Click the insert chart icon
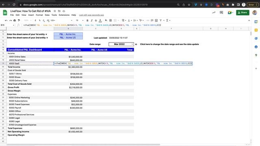This screenshot has width=260, height=146. pyautogui.click(x=156, y=20)
